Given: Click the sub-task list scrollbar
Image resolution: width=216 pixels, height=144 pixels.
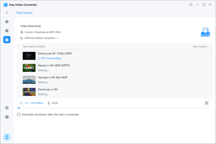Looking at the screenshot, I should 212,53.
